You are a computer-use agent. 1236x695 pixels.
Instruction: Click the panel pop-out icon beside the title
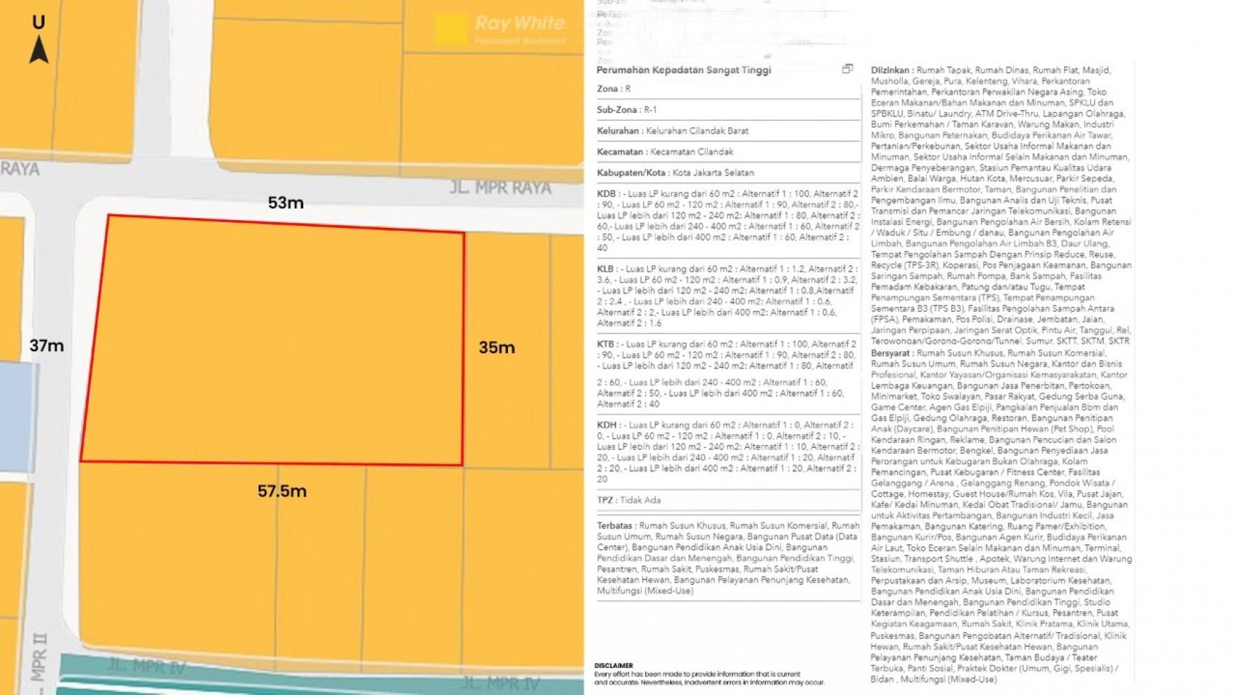tap(847, 69)
